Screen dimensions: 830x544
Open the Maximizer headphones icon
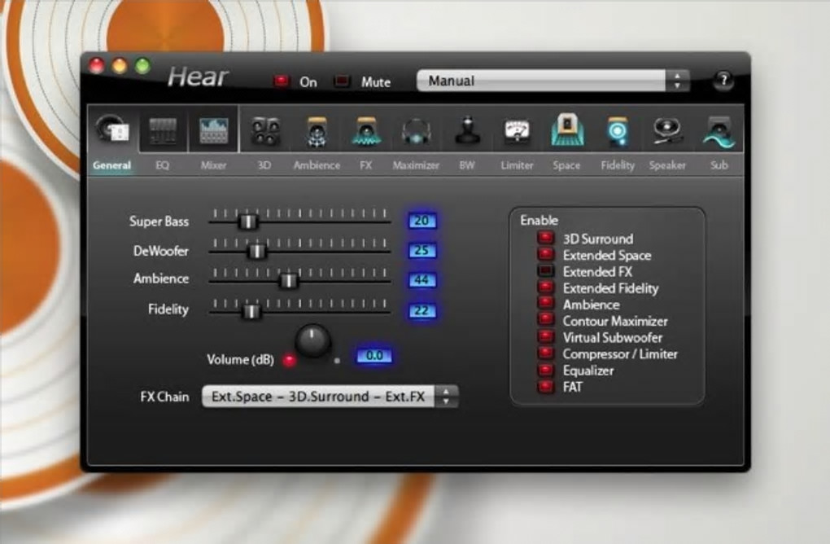(x=416, y=131)
